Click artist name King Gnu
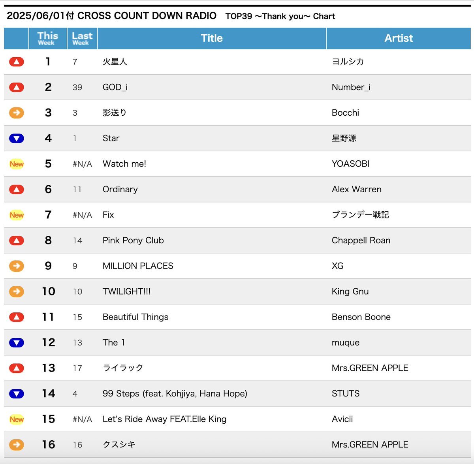474x464 pixels. tap(350, 291)
